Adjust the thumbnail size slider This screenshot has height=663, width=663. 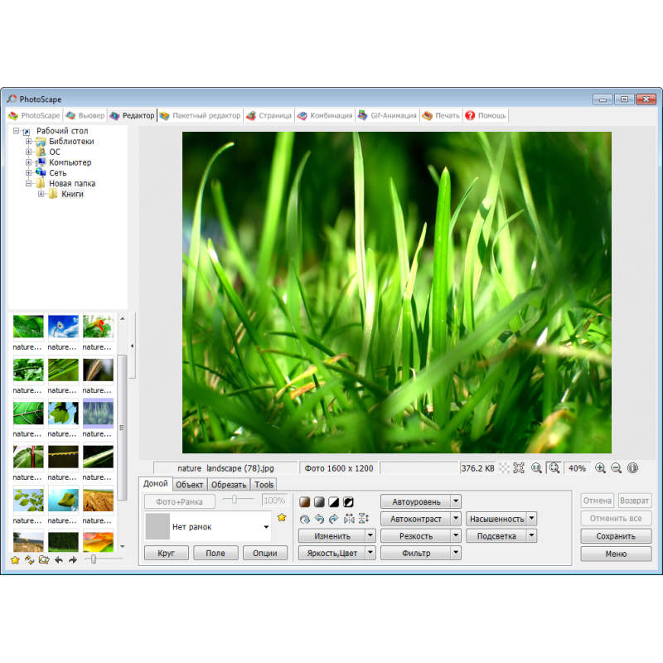point(94,560)
